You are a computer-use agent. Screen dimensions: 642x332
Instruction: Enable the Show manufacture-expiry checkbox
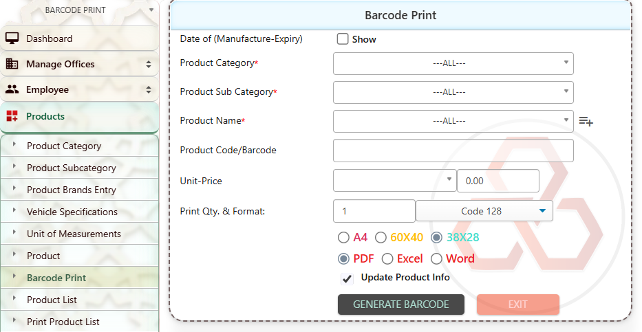tap(343, 39)
